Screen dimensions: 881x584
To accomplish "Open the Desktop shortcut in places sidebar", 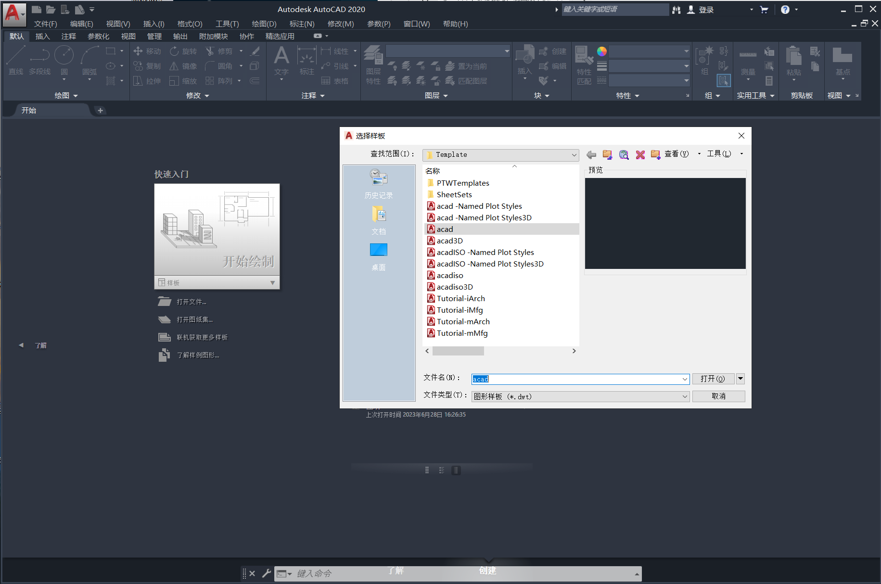I will click(x=379, y=256).
